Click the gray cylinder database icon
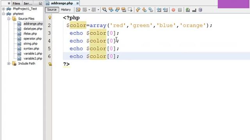This screenshot has height=140, width=250. pyautogui.click(x=200, y=10)
